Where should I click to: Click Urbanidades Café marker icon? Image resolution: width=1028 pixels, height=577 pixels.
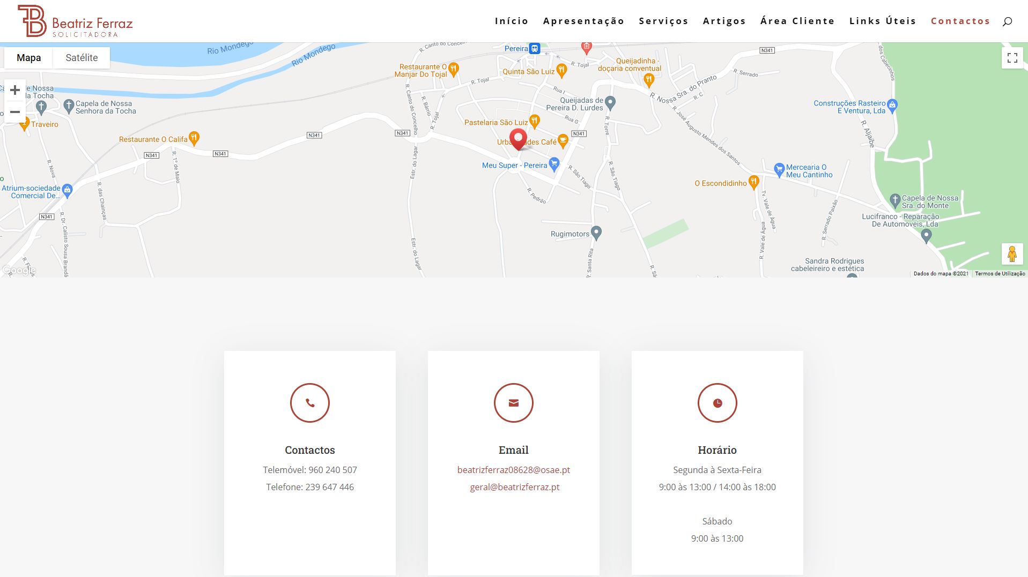pyautogui.click(x=563, y=141)
